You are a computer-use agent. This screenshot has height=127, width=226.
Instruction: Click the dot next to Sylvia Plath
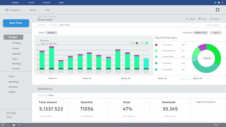coord(156,70)
